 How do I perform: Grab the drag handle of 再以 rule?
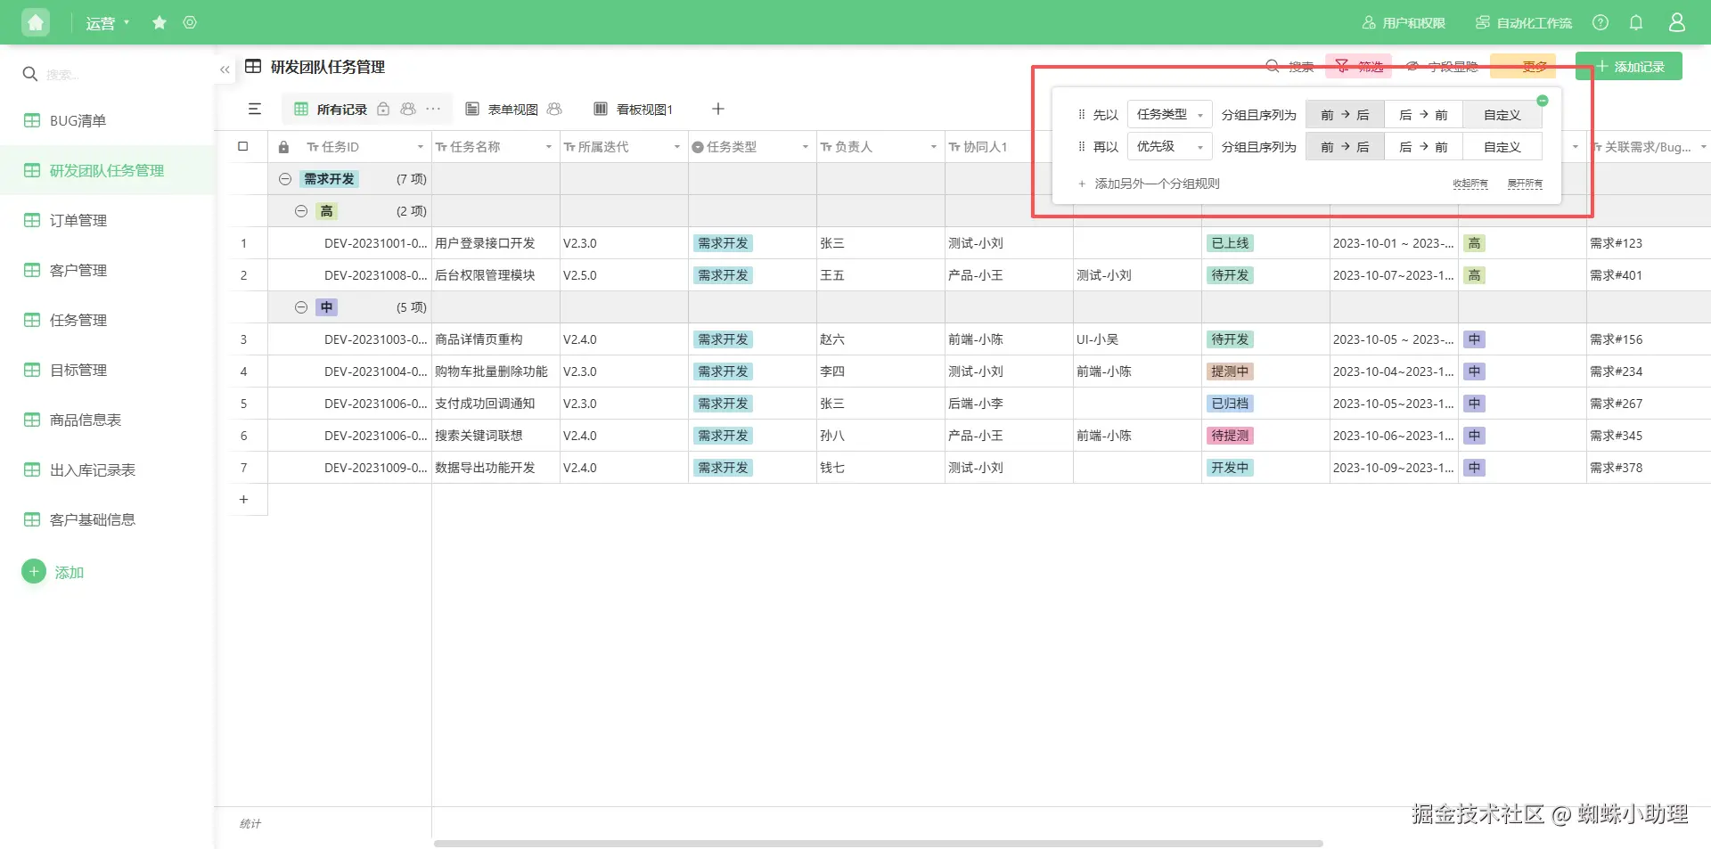[1082, 146]
